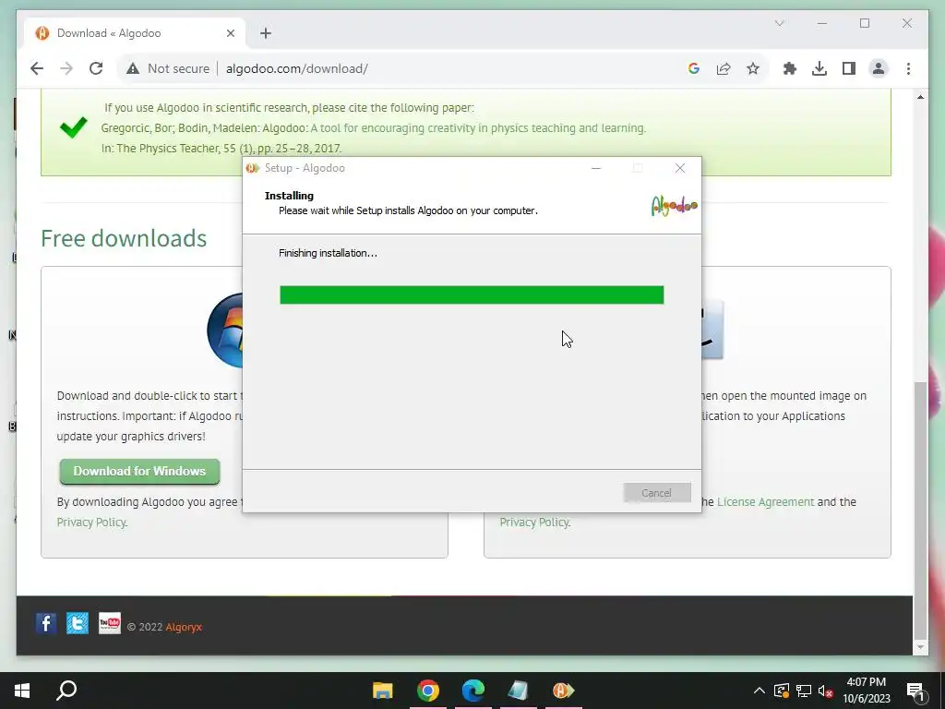This screenshot has height=709, width=945.
Task: Click the Download for Windows button
Action: [x=140, y=471]
